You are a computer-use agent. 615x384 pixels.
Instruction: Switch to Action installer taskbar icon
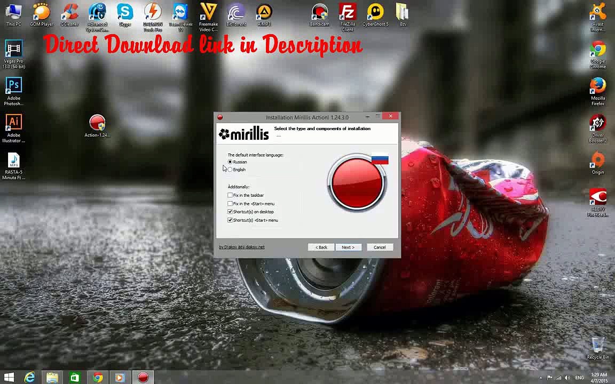(143, 378)
